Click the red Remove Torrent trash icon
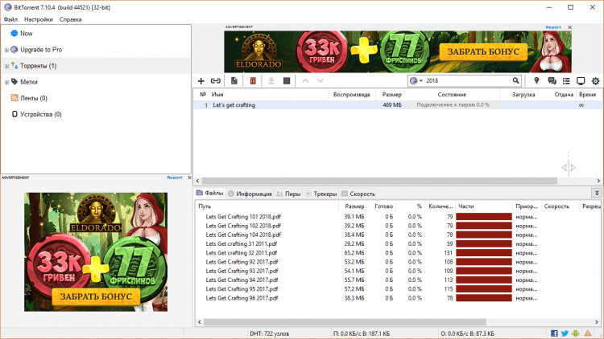Image resolution: width=604 pixels, height=339 pixels. click(x=253, y=81)
